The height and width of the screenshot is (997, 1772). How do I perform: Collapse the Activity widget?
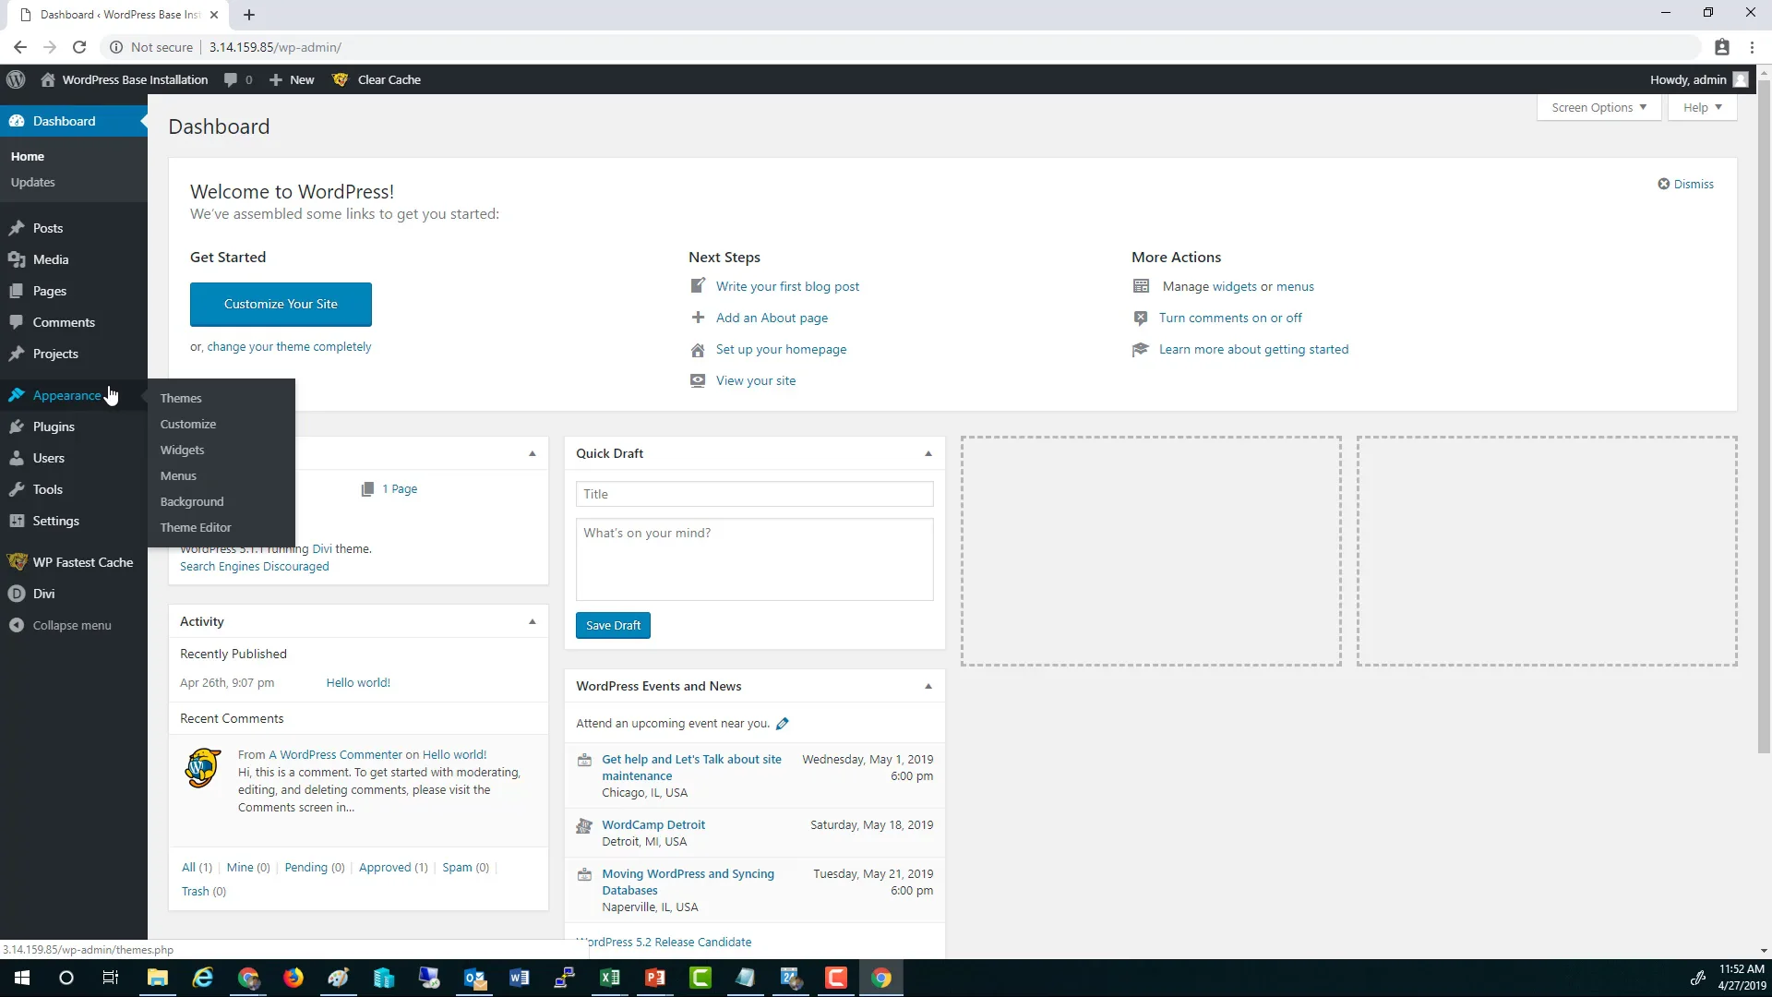(533, 621)
